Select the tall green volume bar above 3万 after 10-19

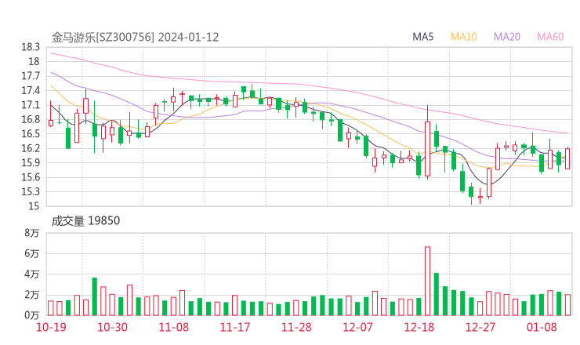(x=94, y=296)
